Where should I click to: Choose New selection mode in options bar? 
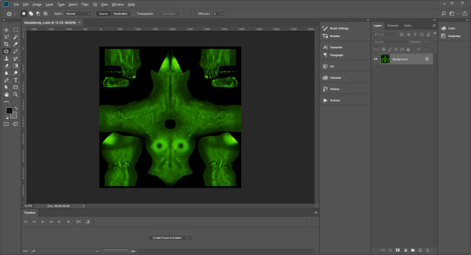pos(24,14)
